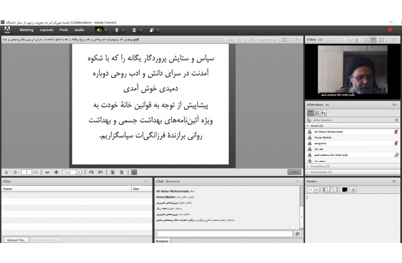
Task: Zoom out with the minus icon
Action: [47, 172]
